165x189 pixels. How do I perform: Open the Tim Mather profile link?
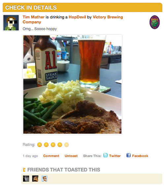34,17
